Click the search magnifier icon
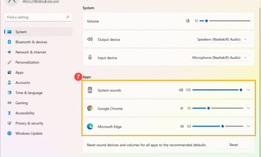Screen dimensions: 261x157 [x=68, y=17]
